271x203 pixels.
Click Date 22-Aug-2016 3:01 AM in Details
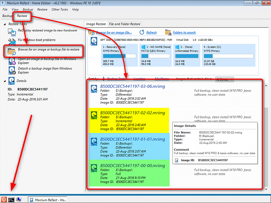click(28, 100)
